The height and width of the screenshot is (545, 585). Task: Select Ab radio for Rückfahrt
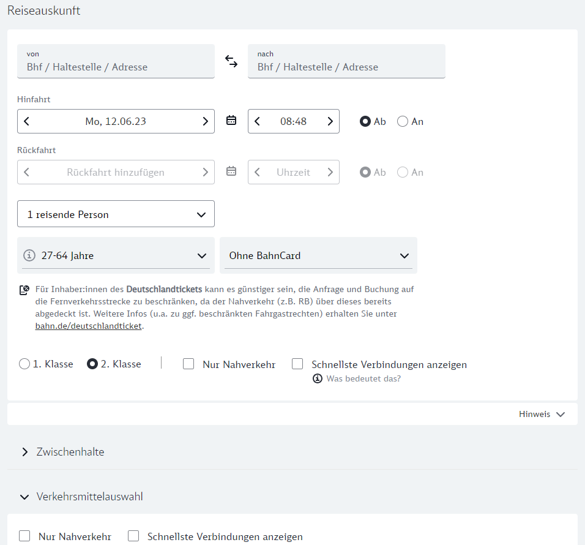365,172
